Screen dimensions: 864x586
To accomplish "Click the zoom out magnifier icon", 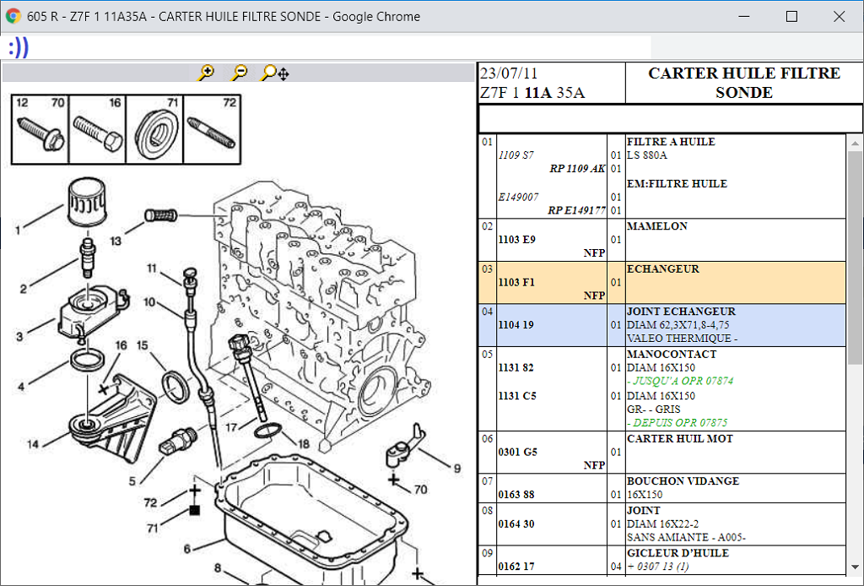I will click(240, 73).
